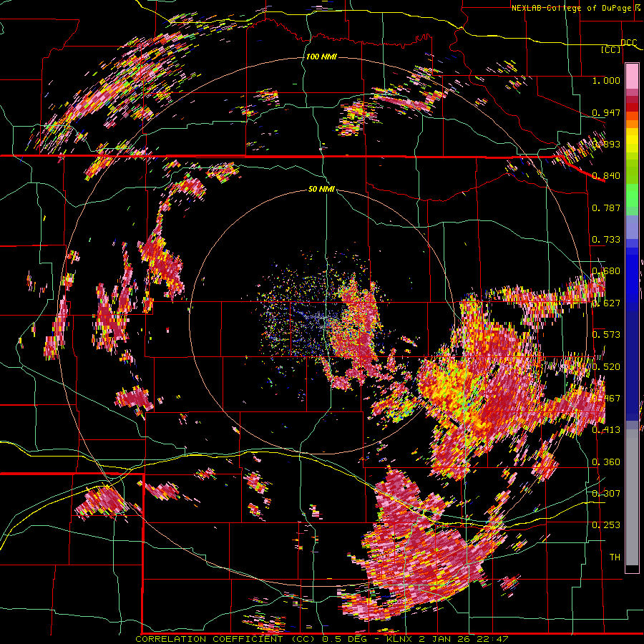Click the 0.787 legend value

pos(606,208)
